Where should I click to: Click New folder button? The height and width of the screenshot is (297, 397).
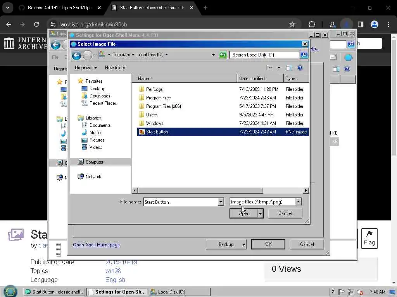(x=115, y=68)
